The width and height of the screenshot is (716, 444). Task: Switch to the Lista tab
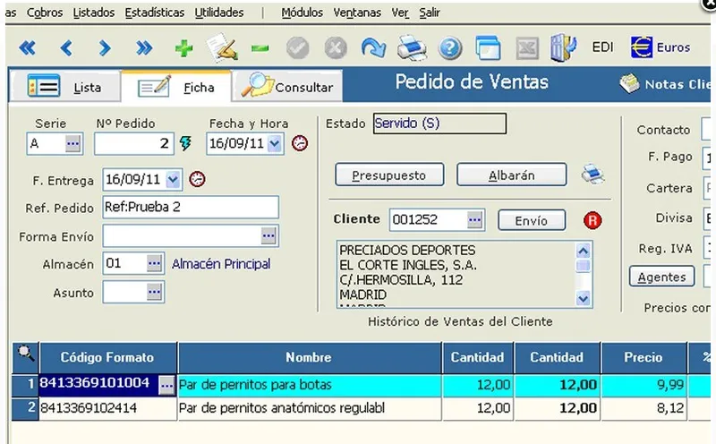[x=64, y=86]
